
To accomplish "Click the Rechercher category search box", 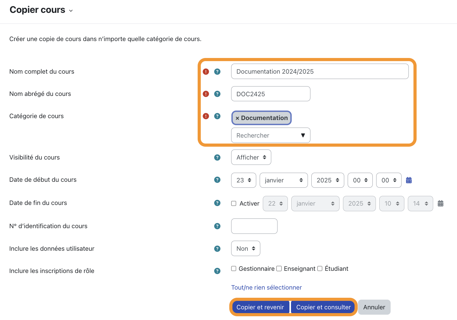I will [x=271, y=135].
